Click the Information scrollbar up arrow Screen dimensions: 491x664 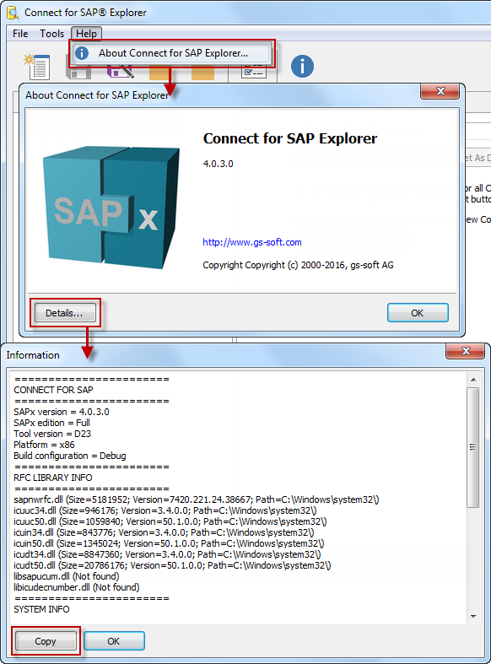click(x=473, y=380)
